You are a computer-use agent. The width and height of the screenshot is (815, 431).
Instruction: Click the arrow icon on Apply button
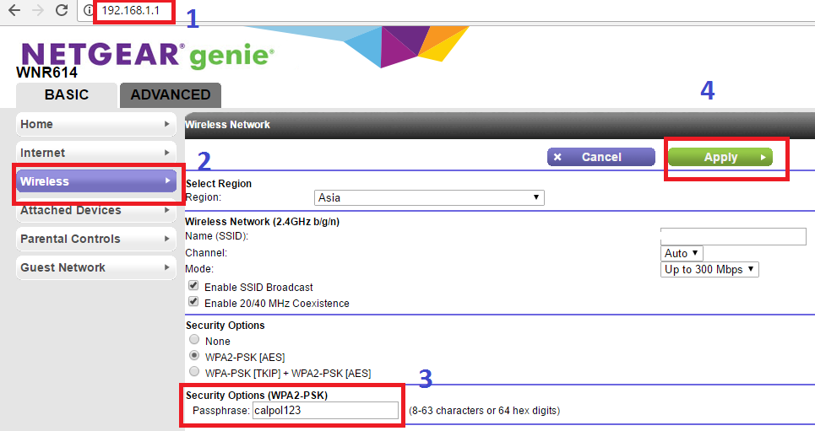[763, 157]
